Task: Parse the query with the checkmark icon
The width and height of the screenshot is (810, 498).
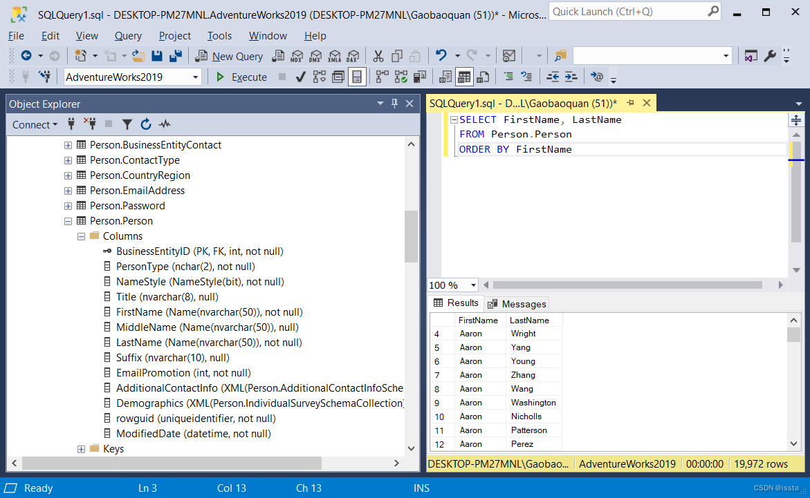Action: (x=300, y=77)
